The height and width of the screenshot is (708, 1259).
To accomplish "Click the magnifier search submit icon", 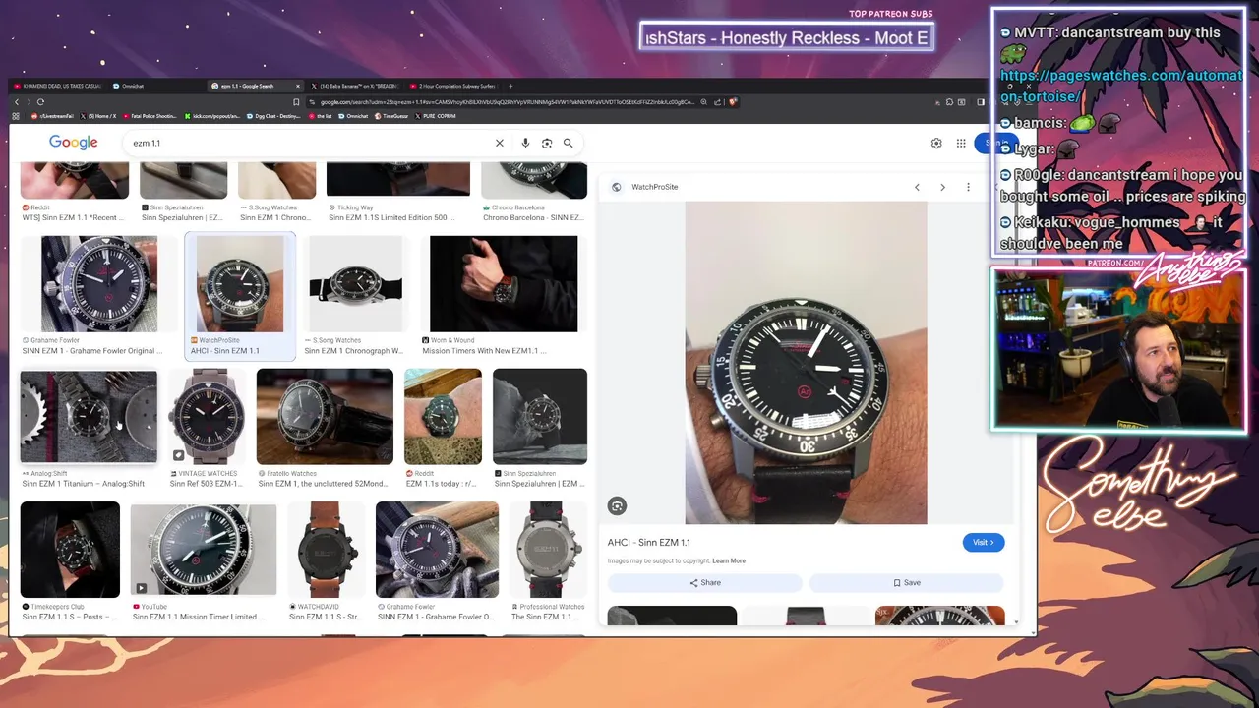I will click(x=568, y=143).
